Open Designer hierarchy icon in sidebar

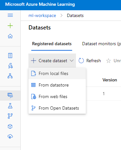pos(10,76)
